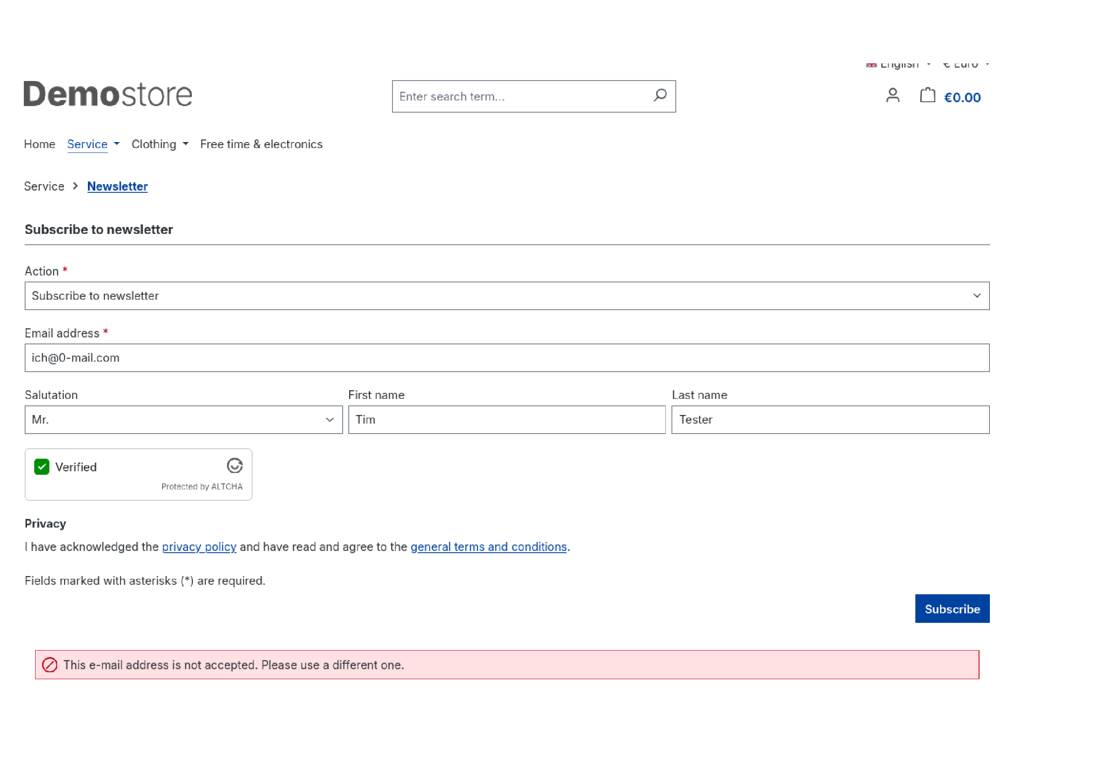The width and height of the screenshot is (1109, 784).
Task: Open the privacy policy link
Action: (x=199, y=546)
